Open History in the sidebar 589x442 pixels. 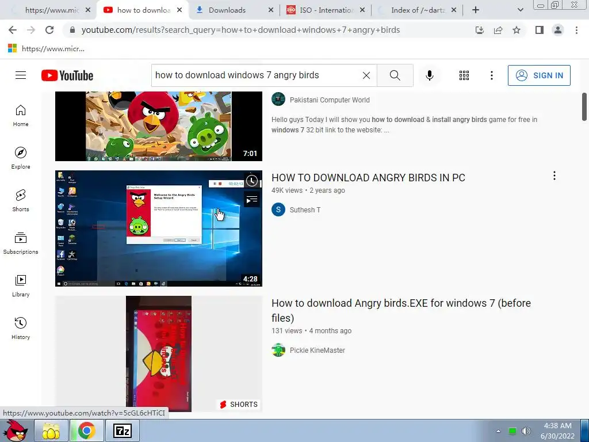[x=21, y=328]
